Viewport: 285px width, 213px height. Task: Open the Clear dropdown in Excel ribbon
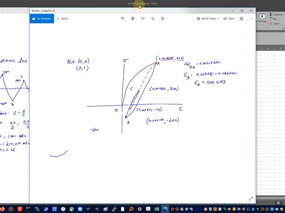(x=275, y=23)
